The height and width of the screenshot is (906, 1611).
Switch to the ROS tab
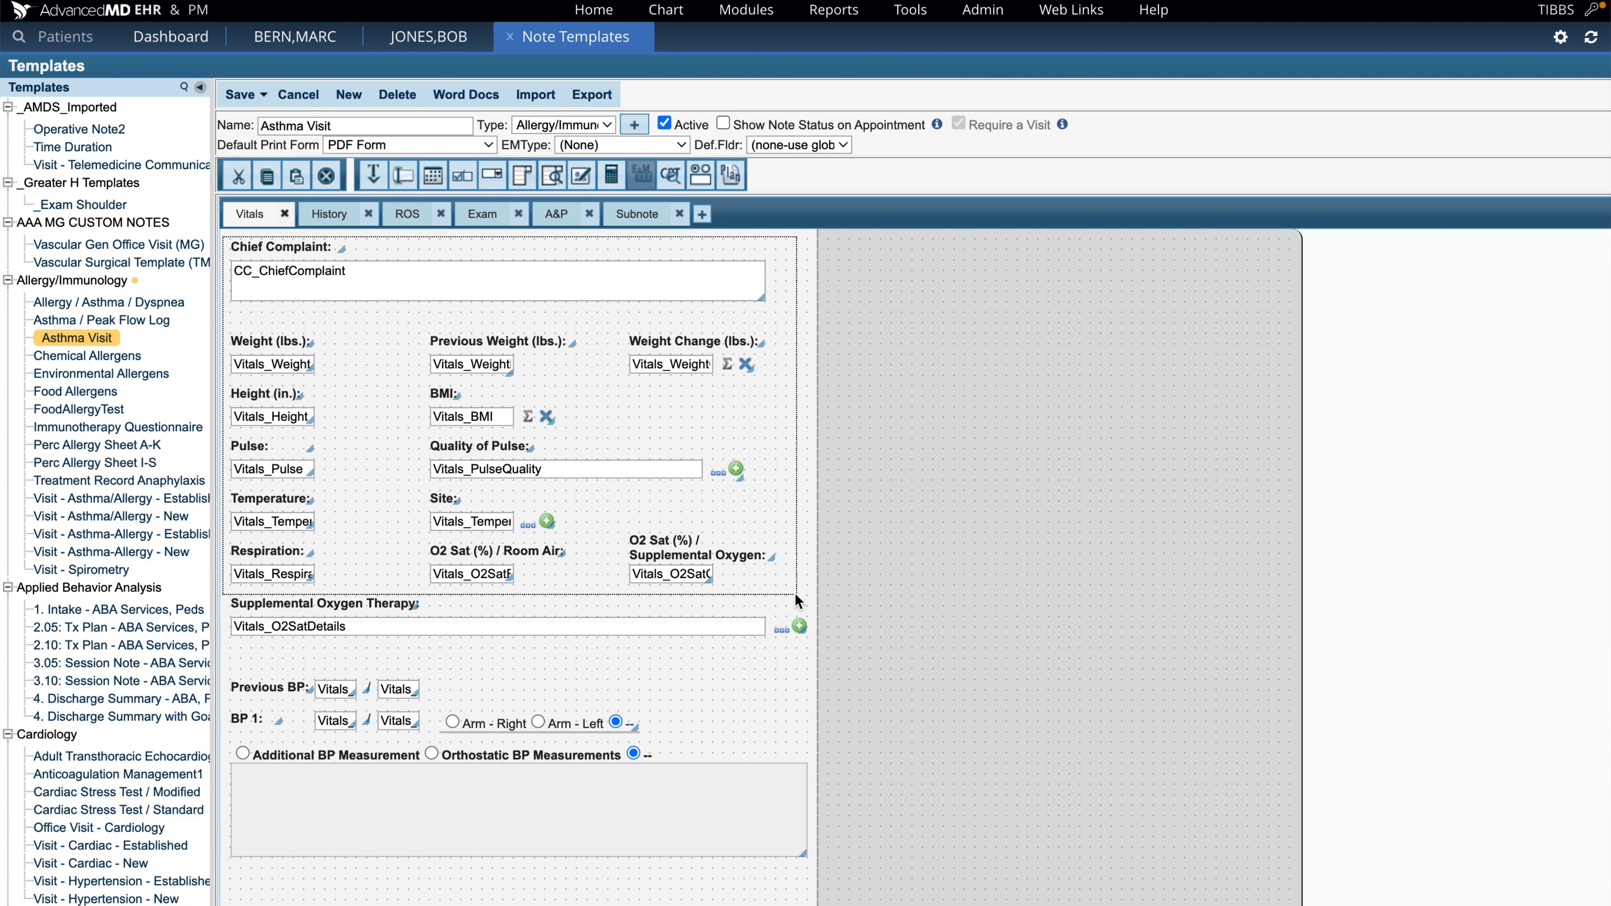[407, 214]
